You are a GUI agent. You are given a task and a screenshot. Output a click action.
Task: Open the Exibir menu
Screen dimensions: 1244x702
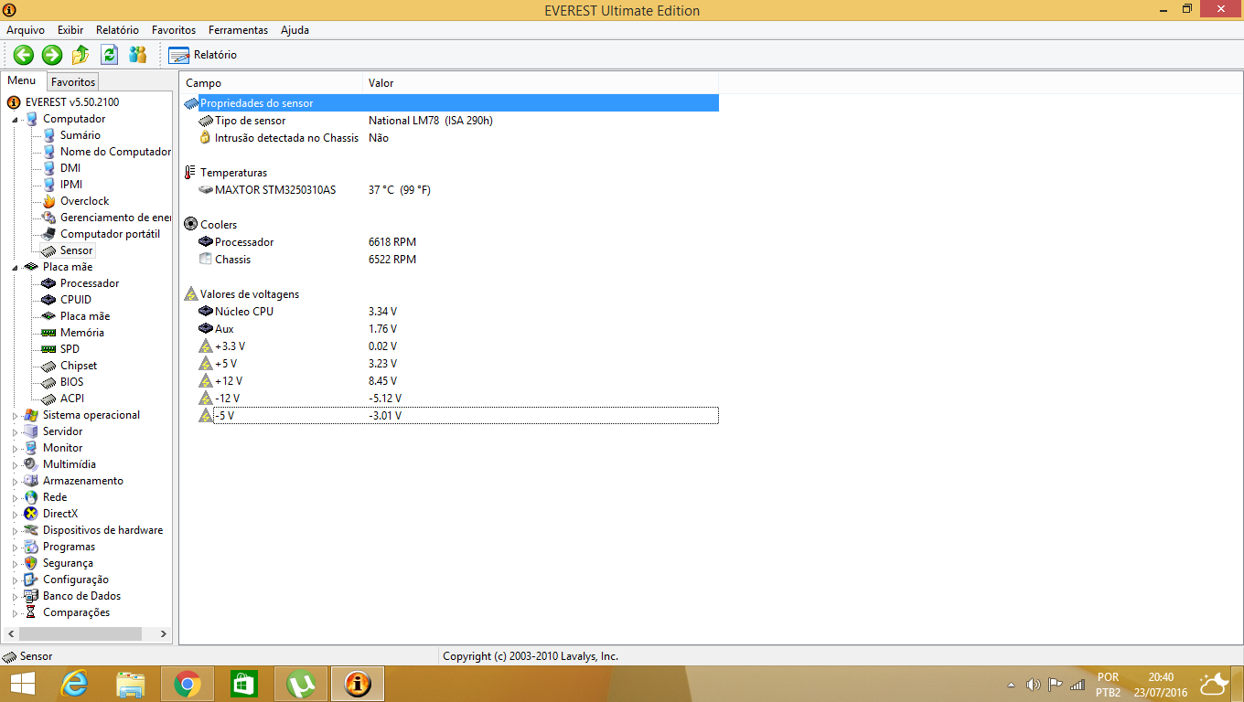(x=70, y=30)
